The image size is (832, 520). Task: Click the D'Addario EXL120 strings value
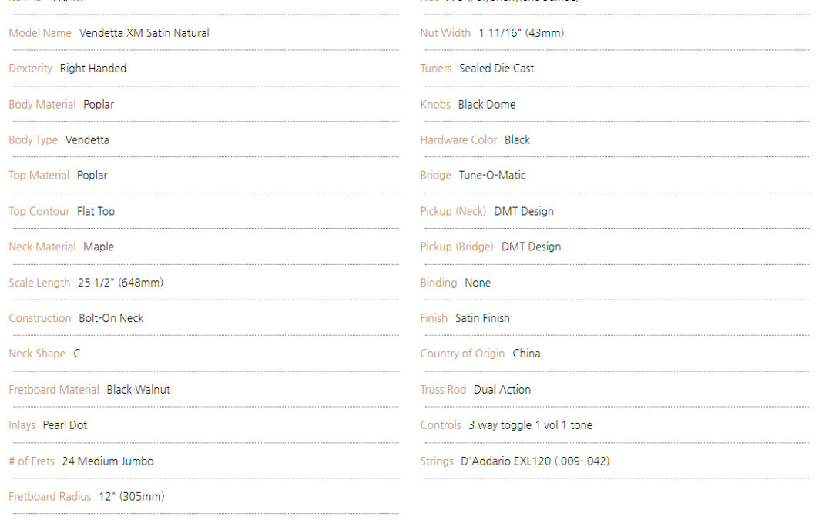pos(535,461)
